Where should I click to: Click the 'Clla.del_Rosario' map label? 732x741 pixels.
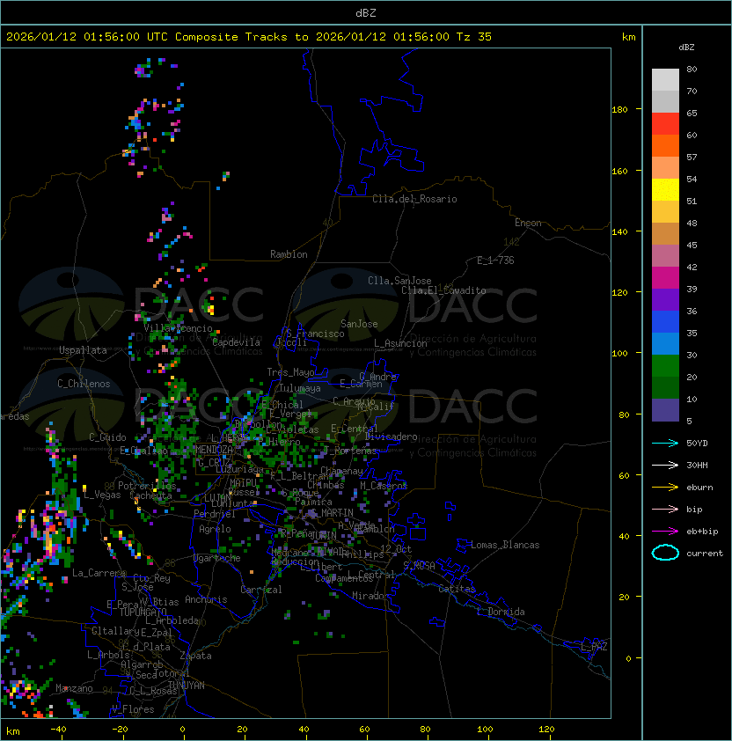414,199
